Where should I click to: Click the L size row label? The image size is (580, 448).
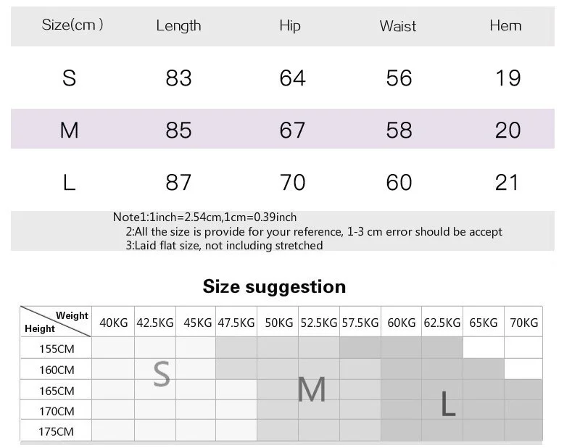coord(69,183)
